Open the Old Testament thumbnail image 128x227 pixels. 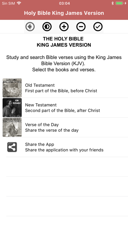coord(12,88)
